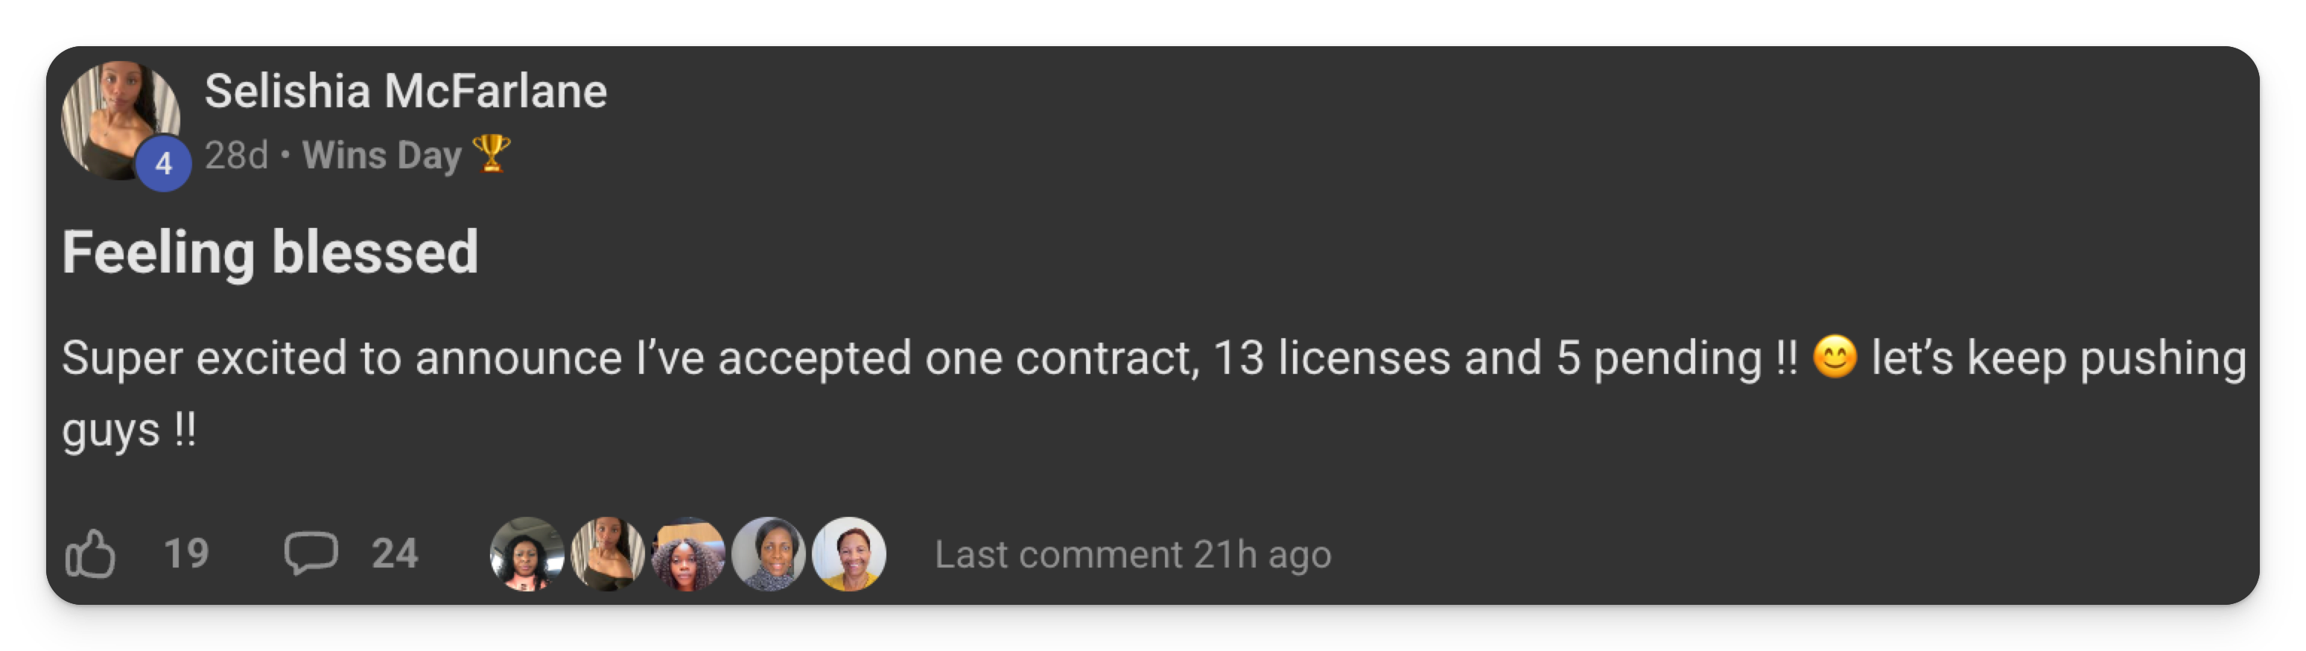Screen dimensions: 2306x651
Task: Click the first commenter avatar
Action: pos(527,554)
